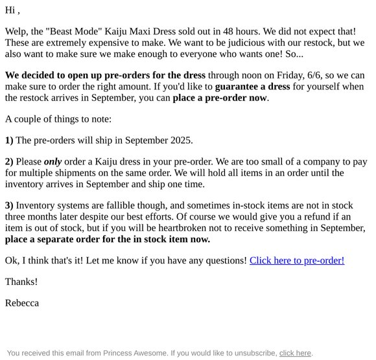The width and height of the screenshot is (376, 360).
Task: Click the "sold out in 48 hours" text
Action: (x=219, y=31)
